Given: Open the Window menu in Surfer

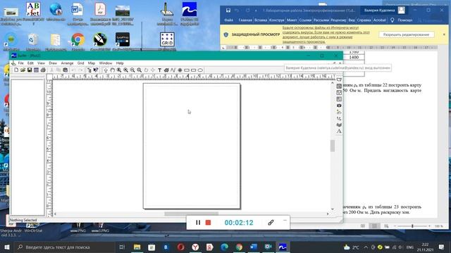Looking at the screenshot, I should (105, 63).
